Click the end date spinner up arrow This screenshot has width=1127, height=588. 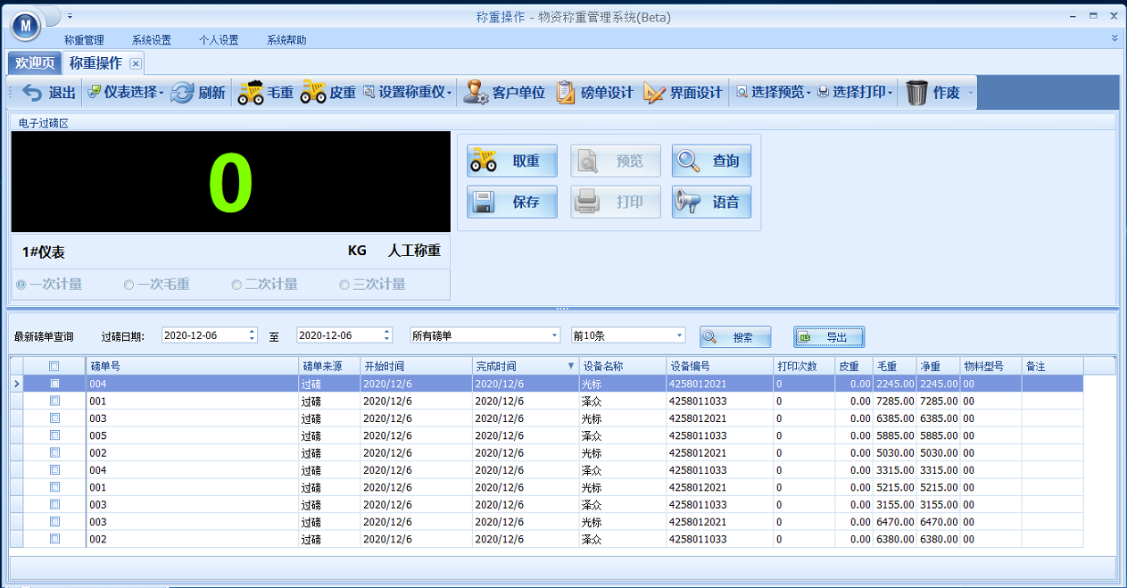coord(385,331)
